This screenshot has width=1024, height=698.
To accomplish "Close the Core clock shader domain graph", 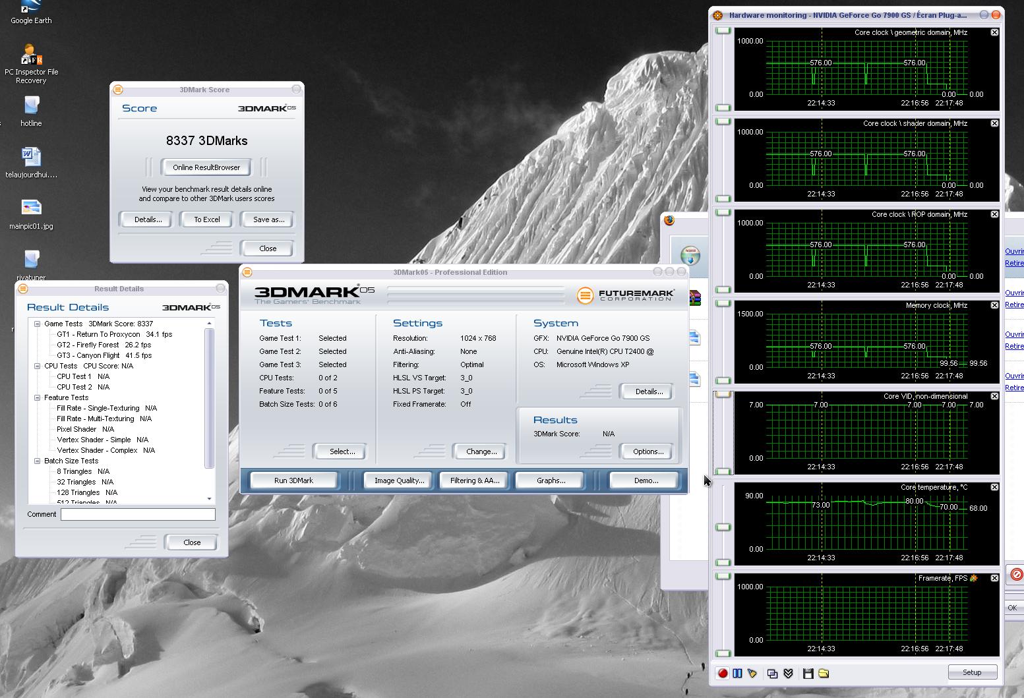I will pos(994,123).
